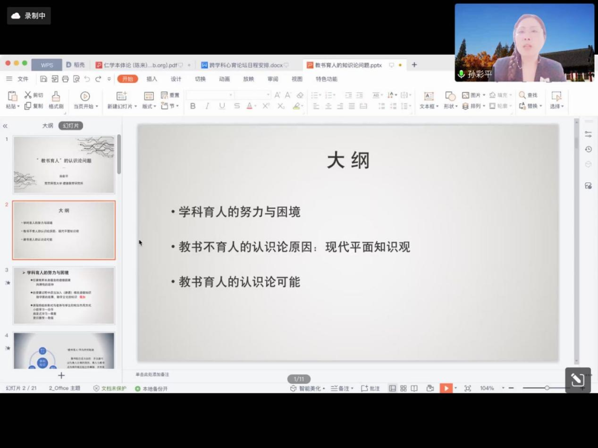Switch to the 大纲 outline panel tab
The image size is (598, 448).
[x=48, y=126]
